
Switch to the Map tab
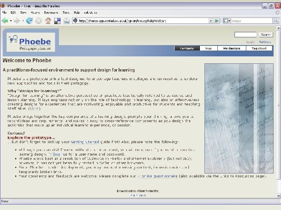[x=208, y=48]
